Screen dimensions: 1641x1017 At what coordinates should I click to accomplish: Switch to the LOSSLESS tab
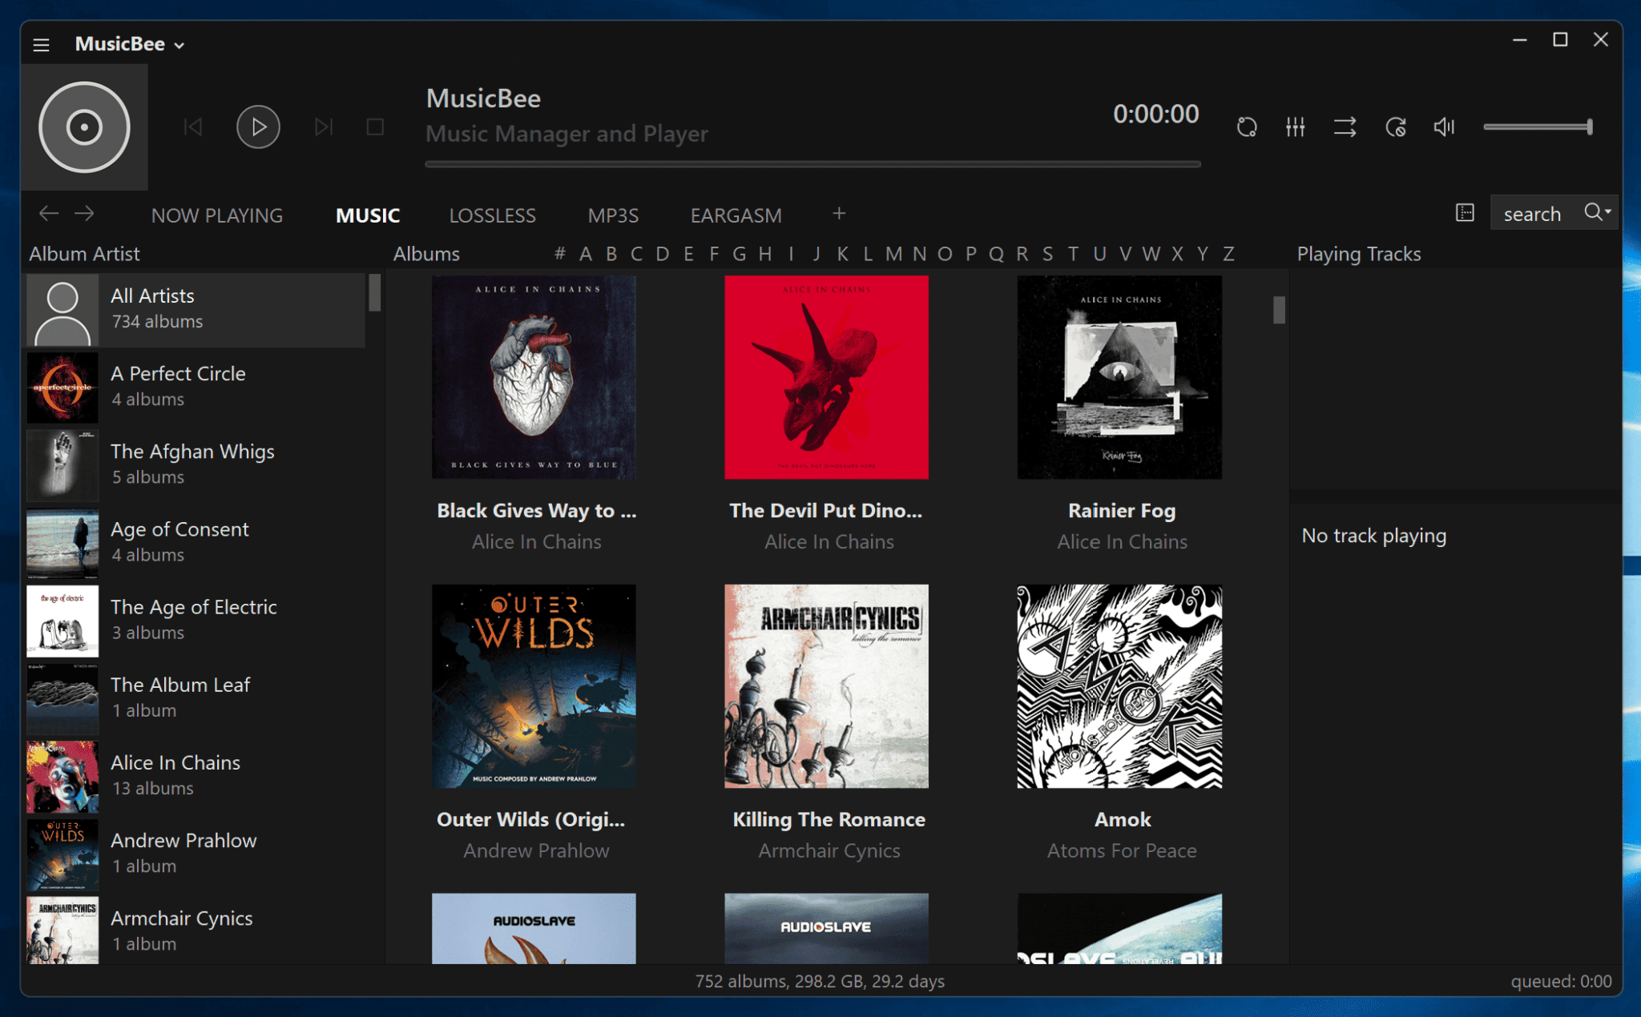(x=492, y=215)
